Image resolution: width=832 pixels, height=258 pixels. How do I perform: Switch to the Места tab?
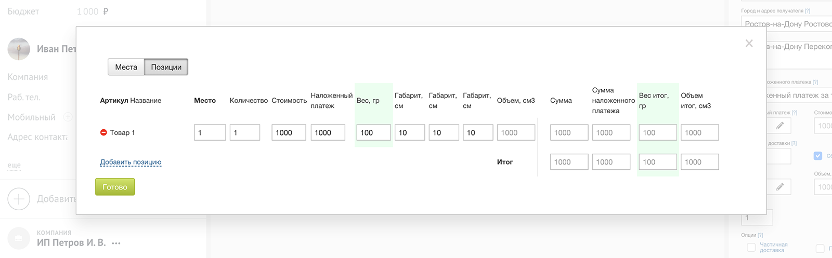point(126,67)
